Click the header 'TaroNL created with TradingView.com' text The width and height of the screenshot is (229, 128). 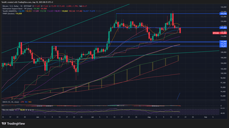click(x=17, y=2)
